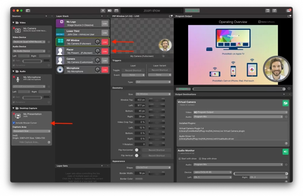Toggle the Gain checkbox under My Microphone

click(x=14, y=97)
